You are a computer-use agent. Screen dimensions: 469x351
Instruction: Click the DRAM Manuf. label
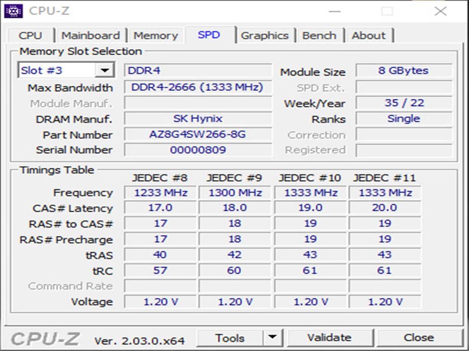74,119
